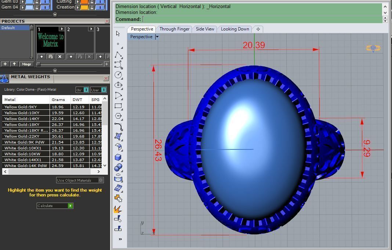Select the Rectangle tool
The image size is (392, 250).
pyautogui.click(x=118, y=106)
